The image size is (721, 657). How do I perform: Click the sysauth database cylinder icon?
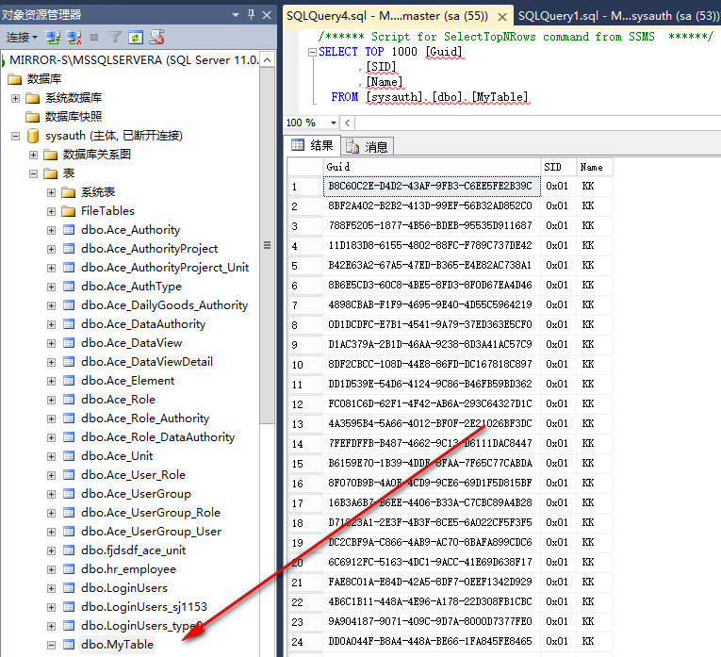pos(33,136)
